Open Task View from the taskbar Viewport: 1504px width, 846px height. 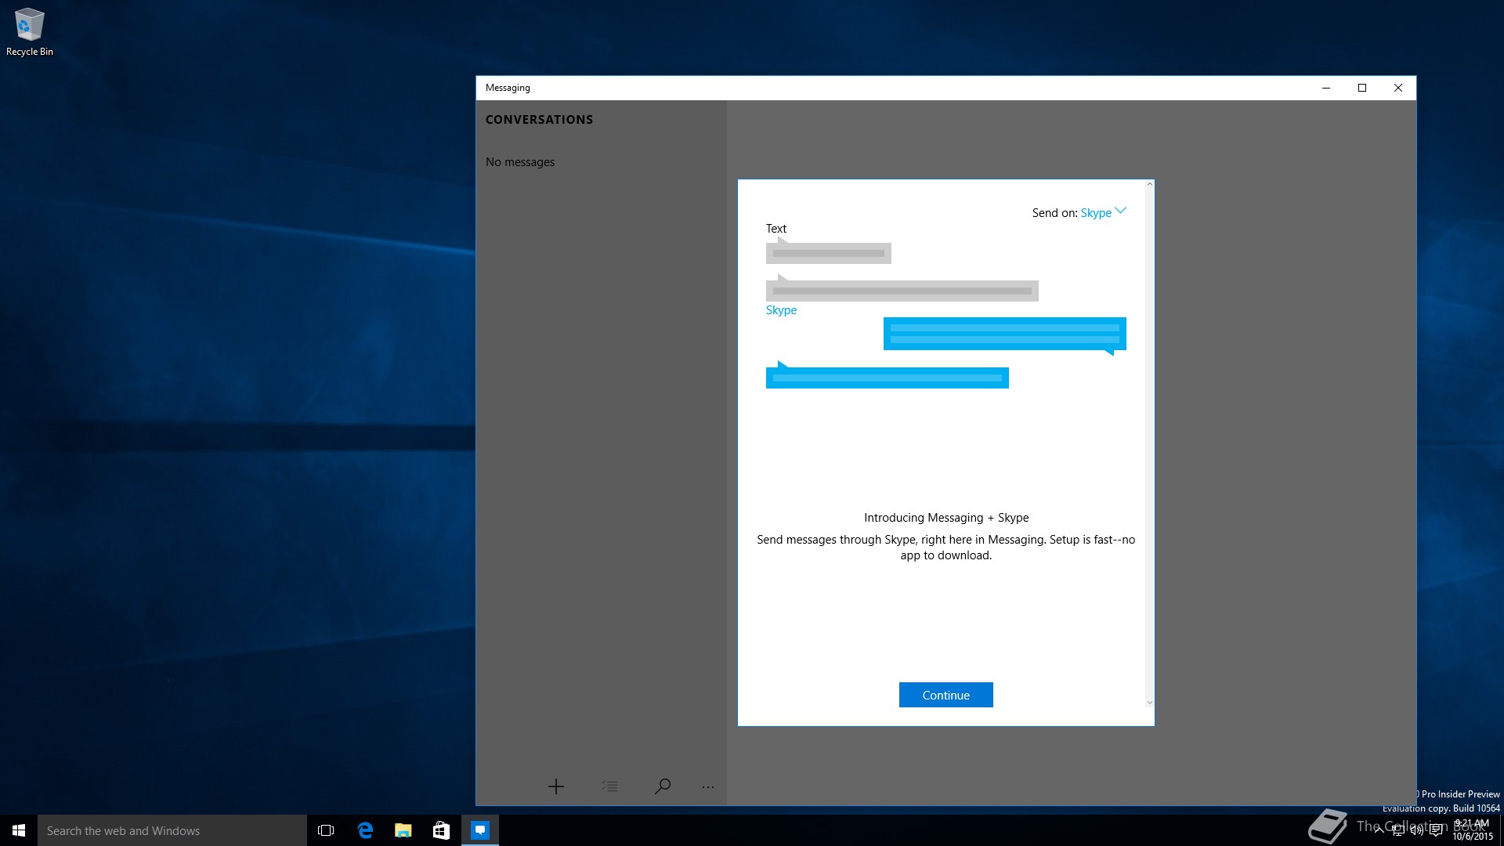click(326, 830)
